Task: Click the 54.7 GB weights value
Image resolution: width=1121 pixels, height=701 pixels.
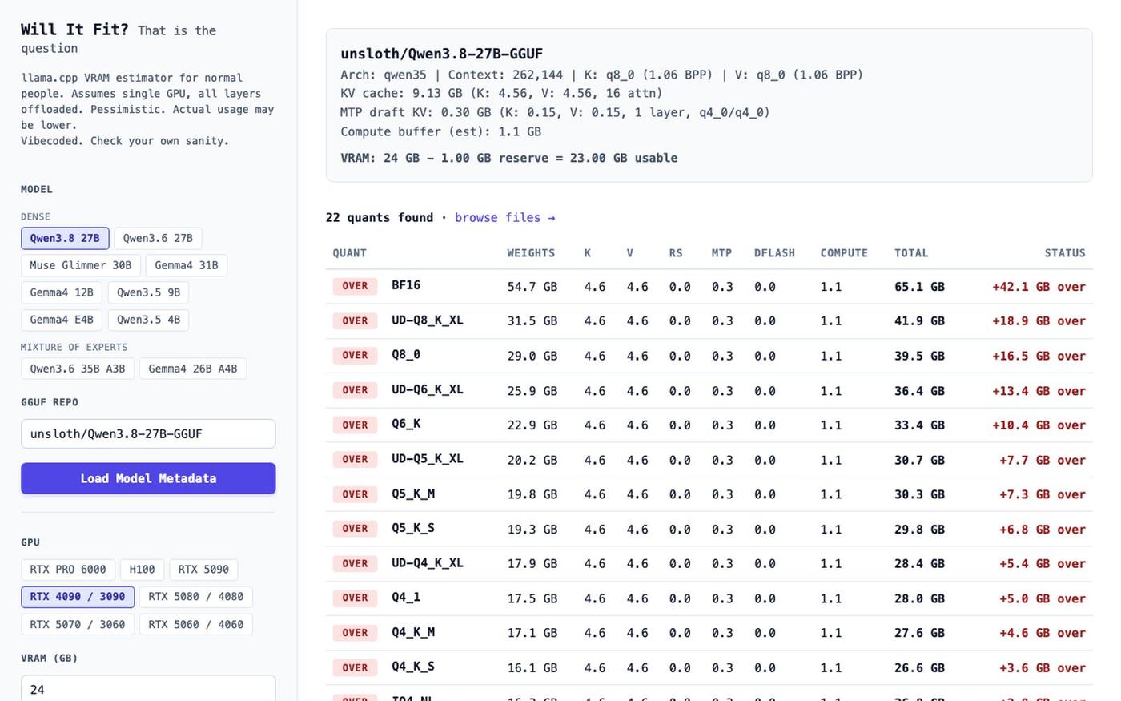Action: (532, 287)
